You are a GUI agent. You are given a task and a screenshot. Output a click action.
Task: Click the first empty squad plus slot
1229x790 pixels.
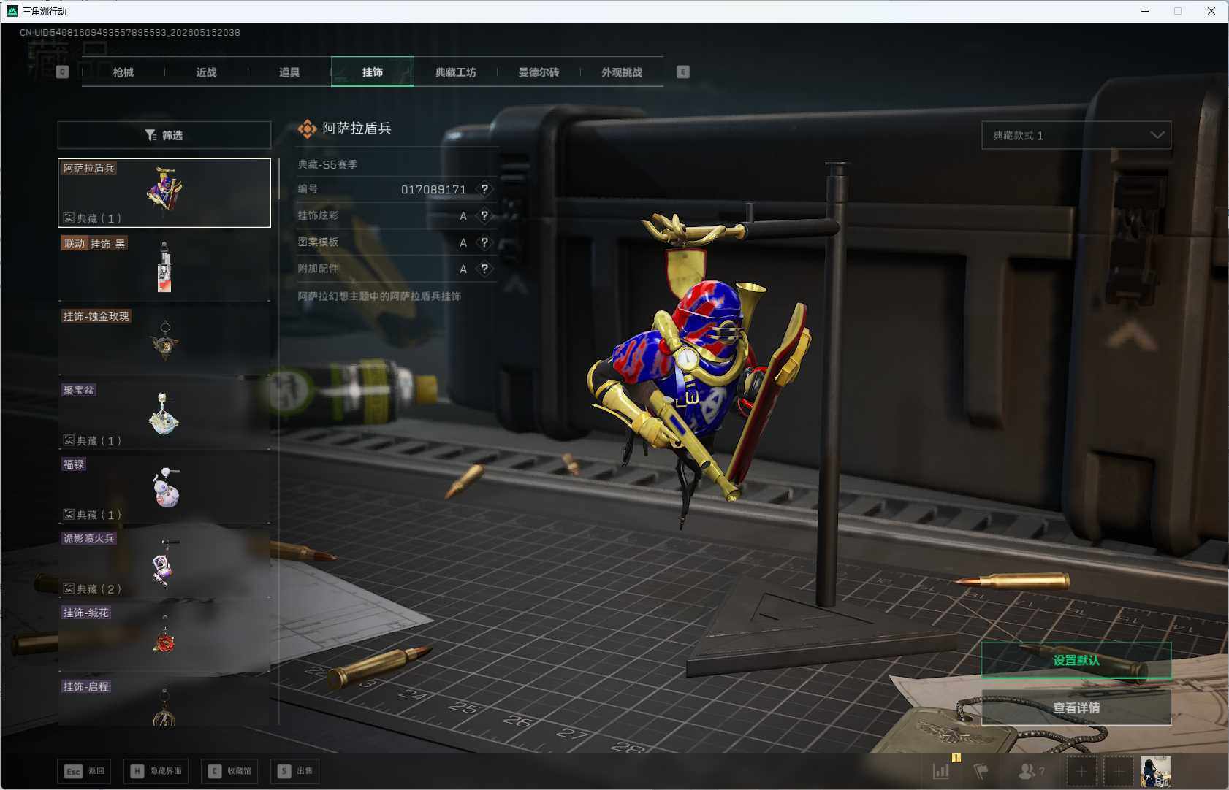(1082, 771)
